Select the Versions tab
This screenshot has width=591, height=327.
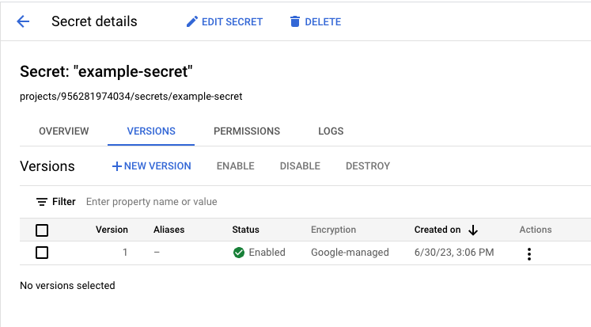[x=151, y=131]
